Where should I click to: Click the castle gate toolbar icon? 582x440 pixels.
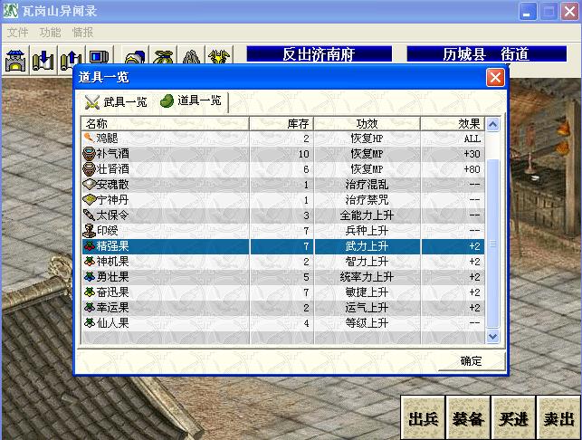click(15, 60)
